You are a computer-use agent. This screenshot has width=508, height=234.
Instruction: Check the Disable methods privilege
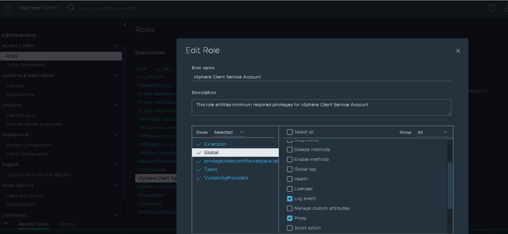(x=290, y=150)
